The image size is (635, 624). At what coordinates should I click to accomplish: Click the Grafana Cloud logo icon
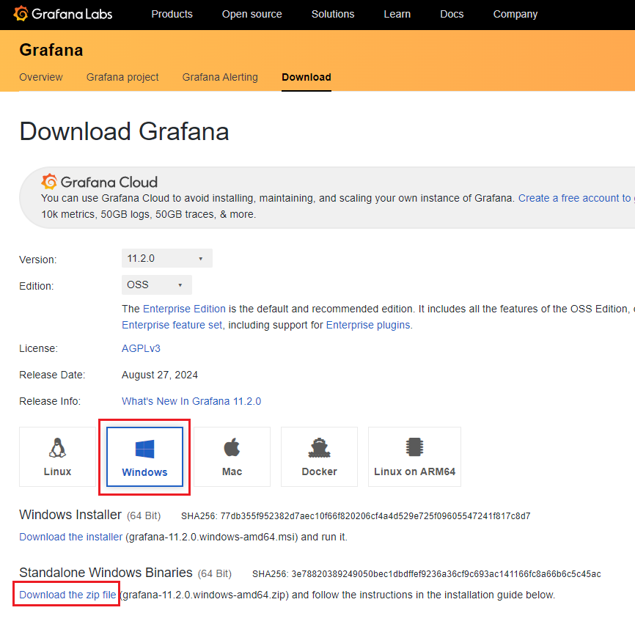(x=49, y=182)
